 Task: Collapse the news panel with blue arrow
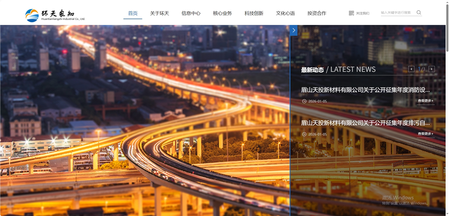click(293, 30)
